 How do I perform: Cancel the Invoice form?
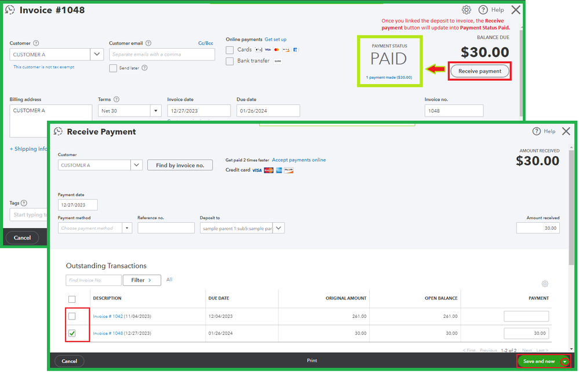(22, 238)
